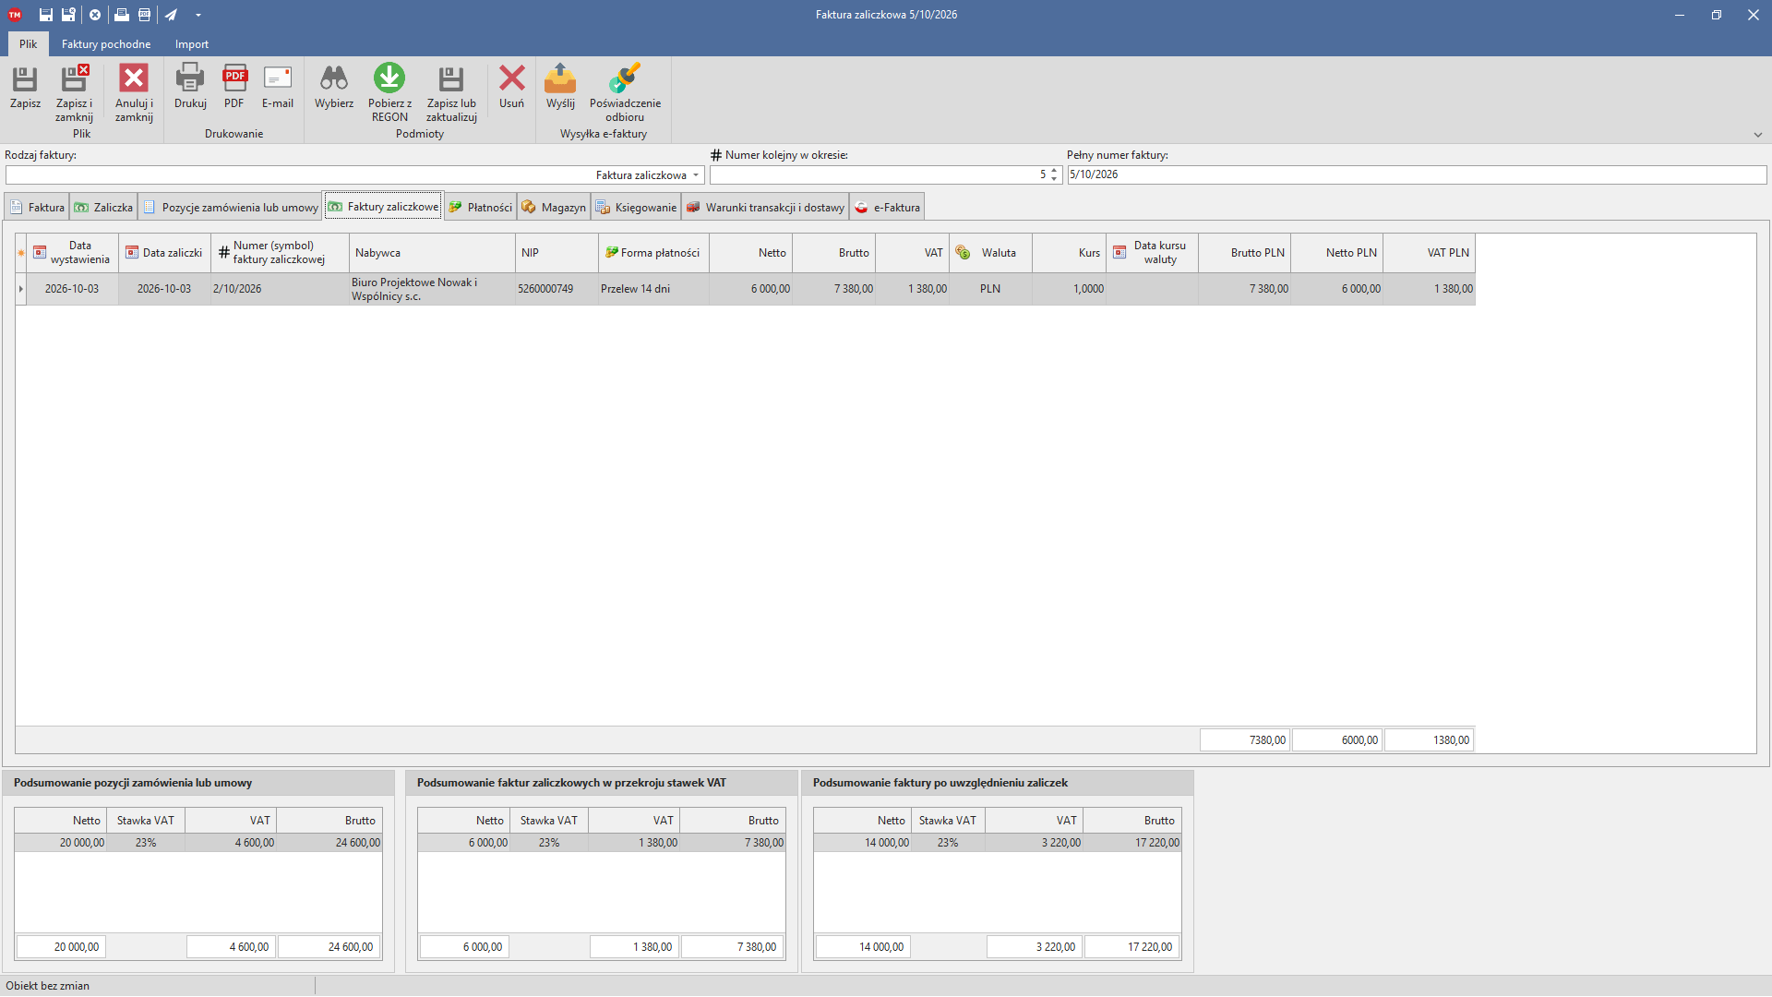Click Zapisz i zamknij in the ribbon
The height and width of the screenshot is (997, 1772).
click(x=74, y=92)
